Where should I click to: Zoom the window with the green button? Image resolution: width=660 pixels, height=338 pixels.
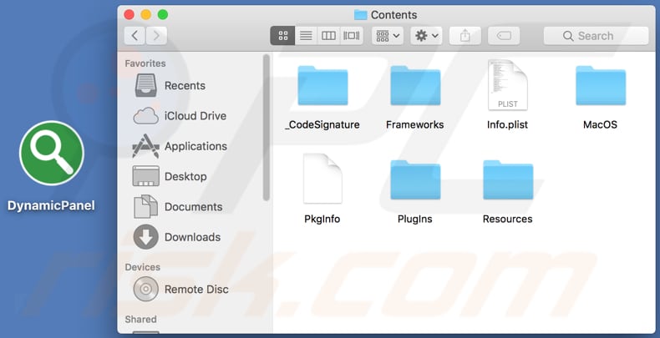point(163,15)
